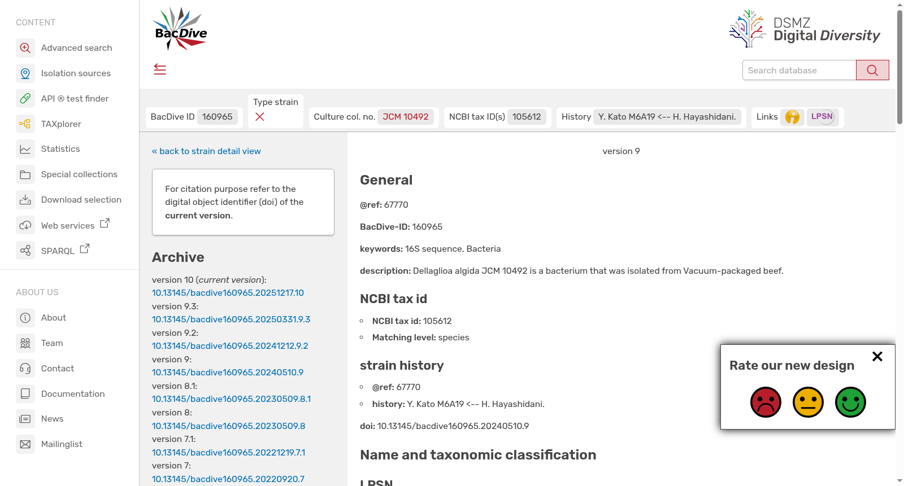This screenshot has height=486, width=904.
Task: Click the Mailinglist envelope icon
Action: (x=25, y=444)
